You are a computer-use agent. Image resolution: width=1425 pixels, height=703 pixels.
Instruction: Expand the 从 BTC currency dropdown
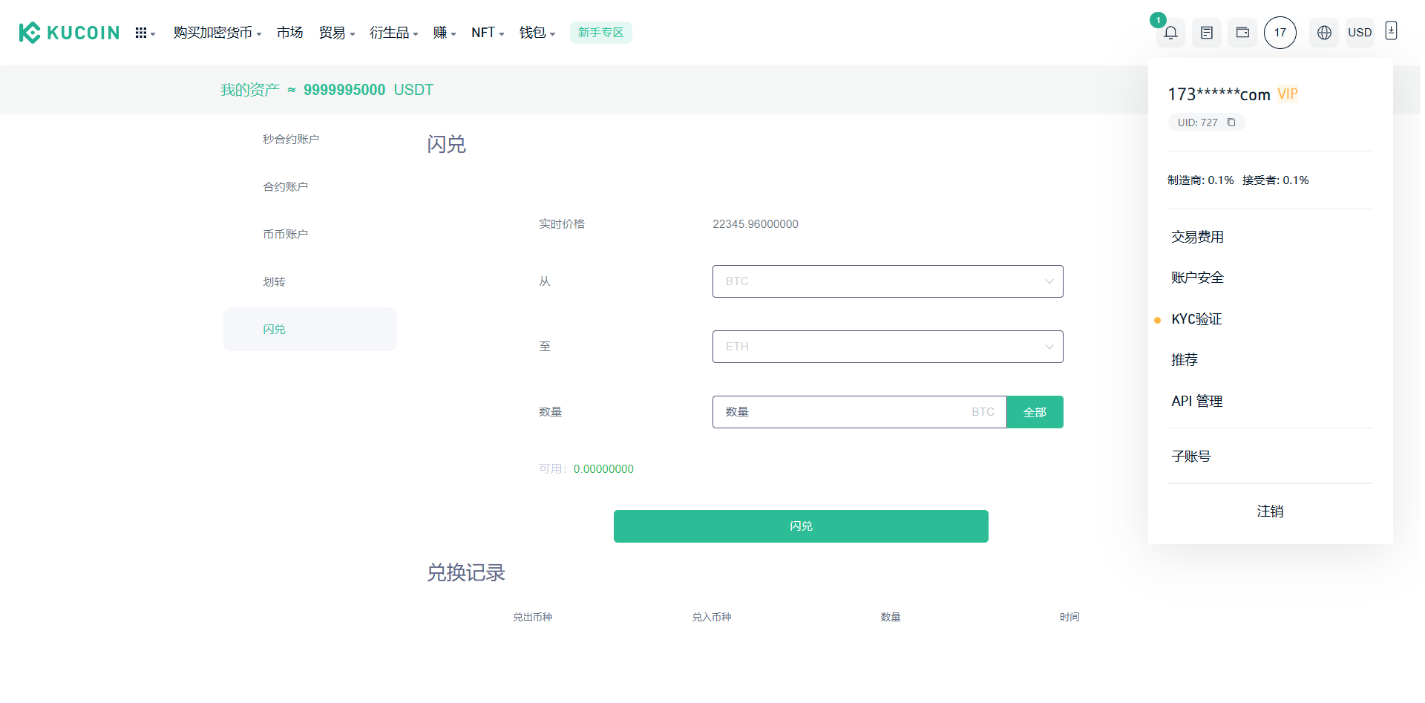[888, 281]
